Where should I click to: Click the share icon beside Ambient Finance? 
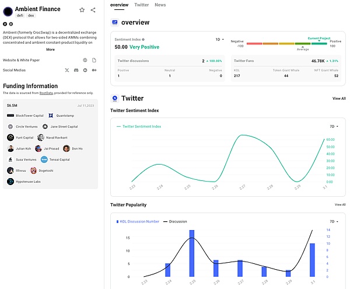point(93,10)
